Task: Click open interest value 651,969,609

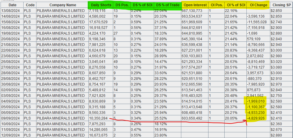Action: click(x=192, y=22)
